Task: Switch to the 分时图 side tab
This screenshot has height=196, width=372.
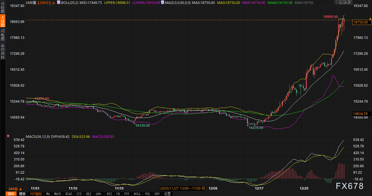Action: pos(3,9)
